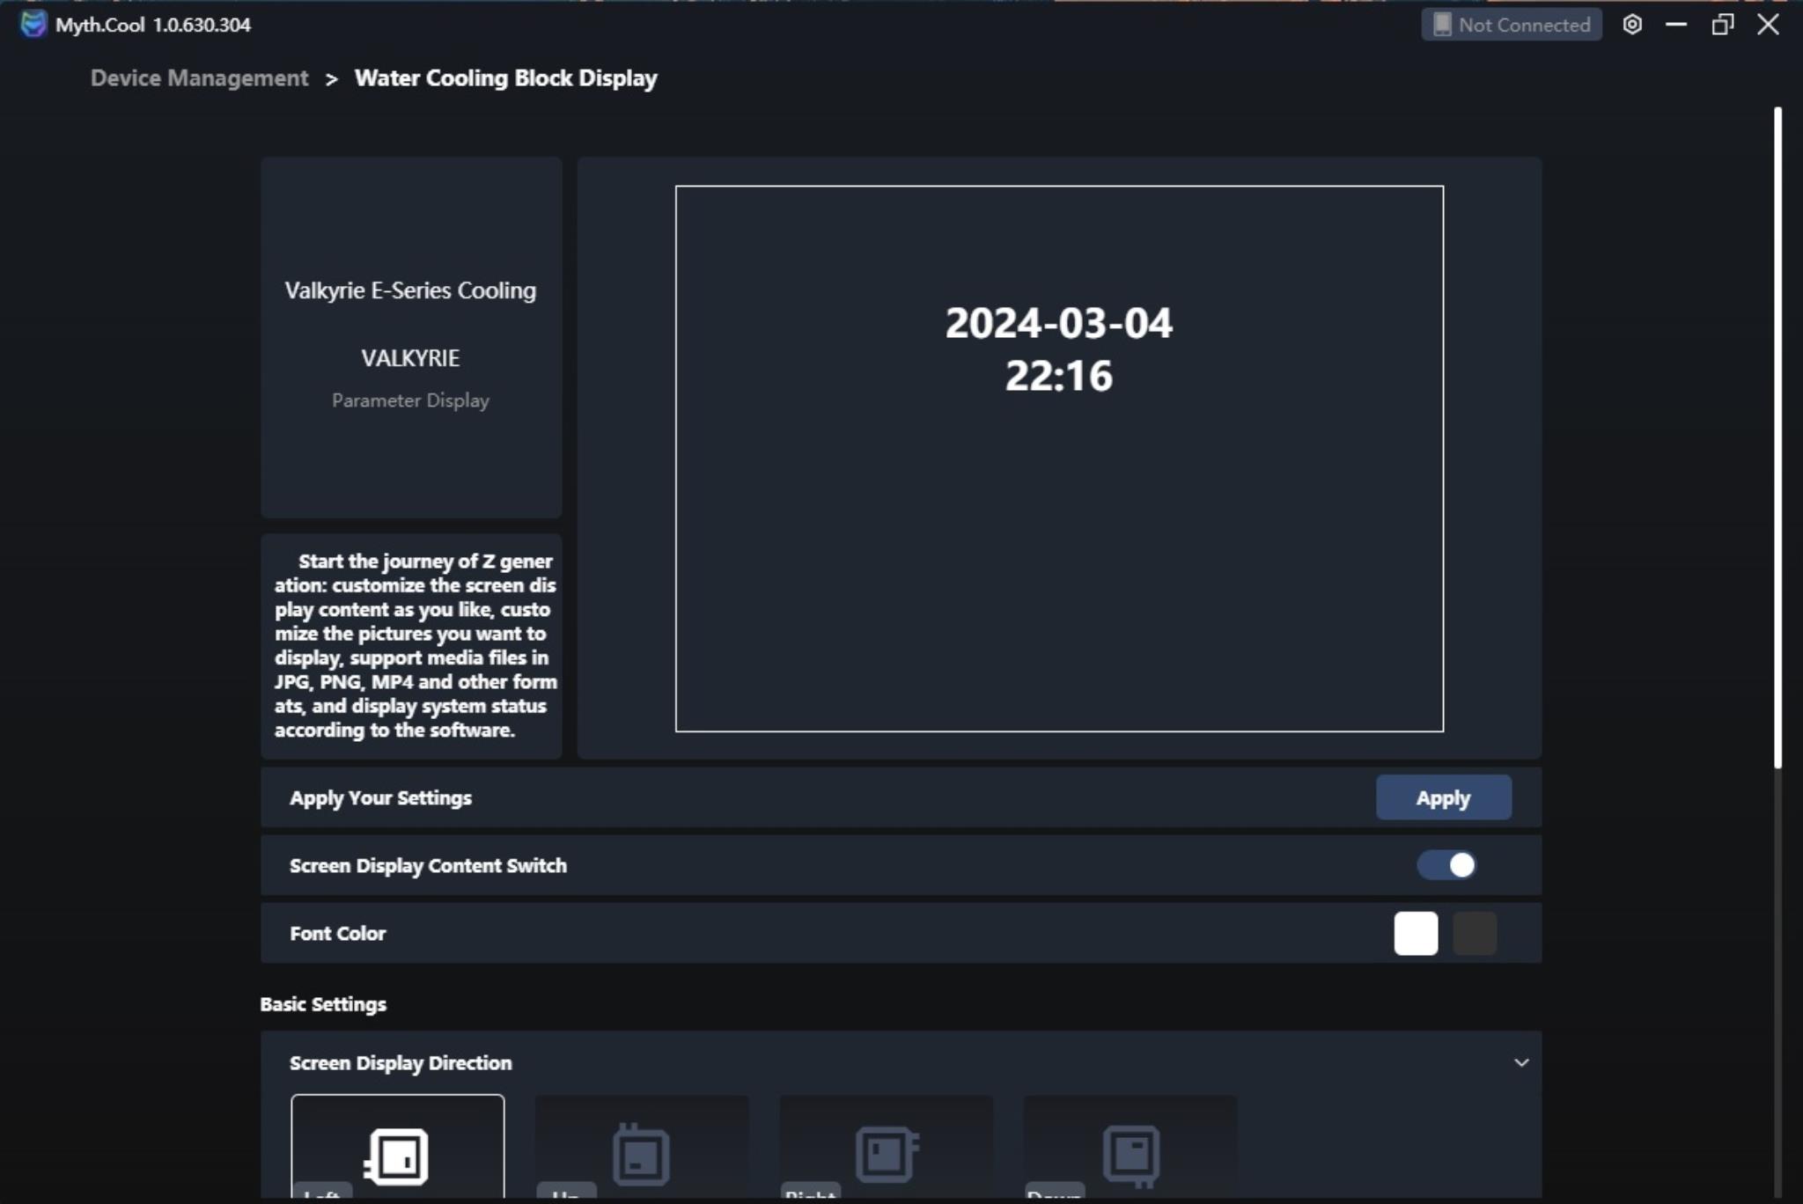This screenshot has width=1803, height=1204.
Task: Pick the white font color swatch
Action: pyautogui.click(x=1416, y=933)
